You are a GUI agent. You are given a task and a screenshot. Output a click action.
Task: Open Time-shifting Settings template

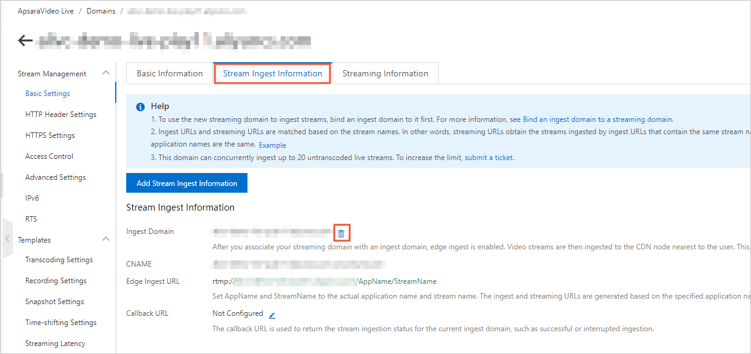[61, 323]
